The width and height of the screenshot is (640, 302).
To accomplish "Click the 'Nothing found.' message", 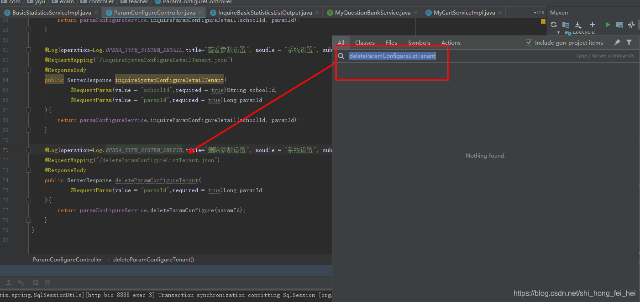I will click(x=486, y=156).
